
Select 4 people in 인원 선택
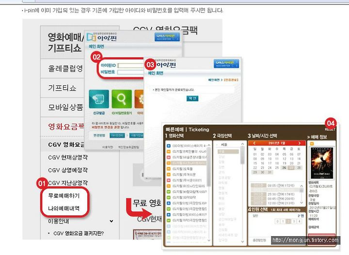coord(300,222)
